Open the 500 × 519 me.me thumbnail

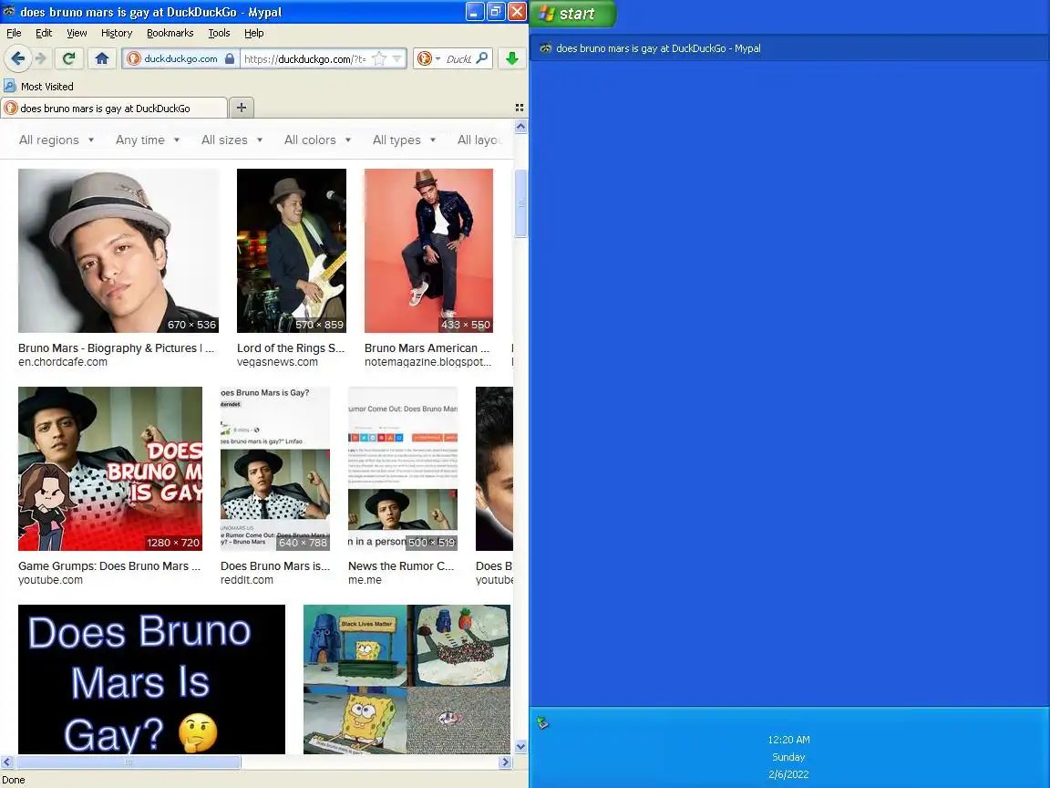click(x=403, y=469)
